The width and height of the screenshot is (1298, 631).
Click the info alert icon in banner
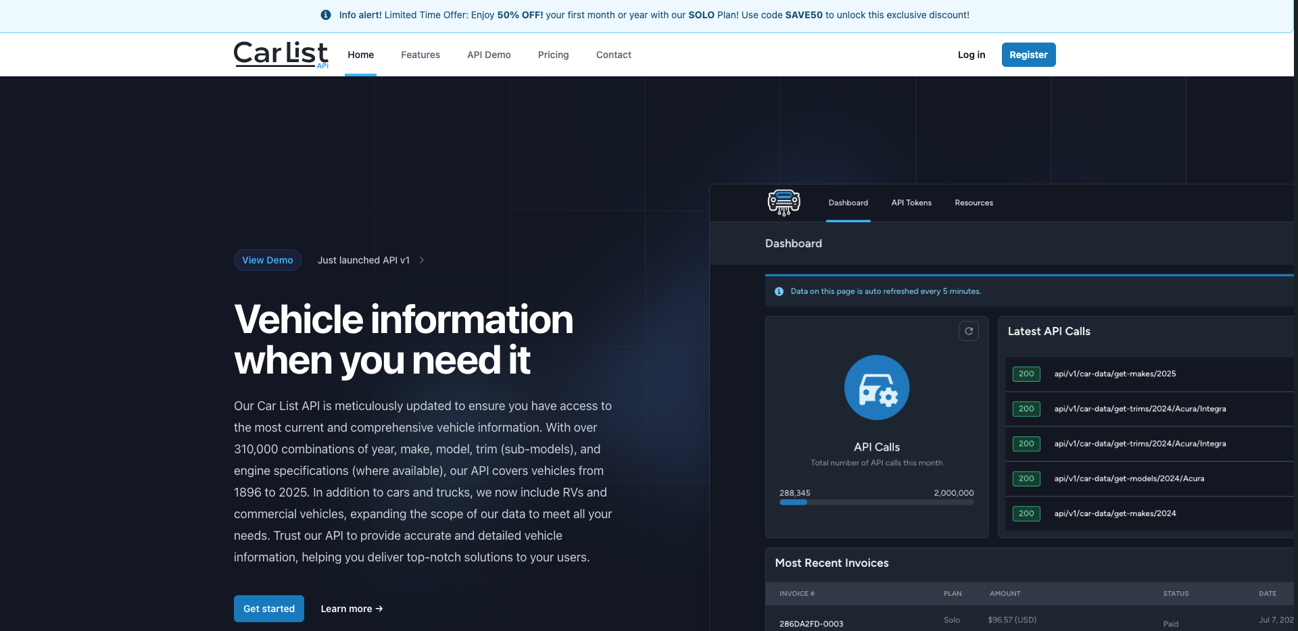(326, 15)
